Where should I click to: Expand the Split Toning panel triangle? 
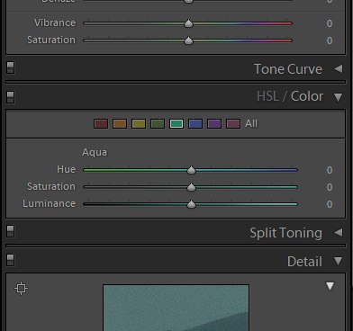coord(339,232)
